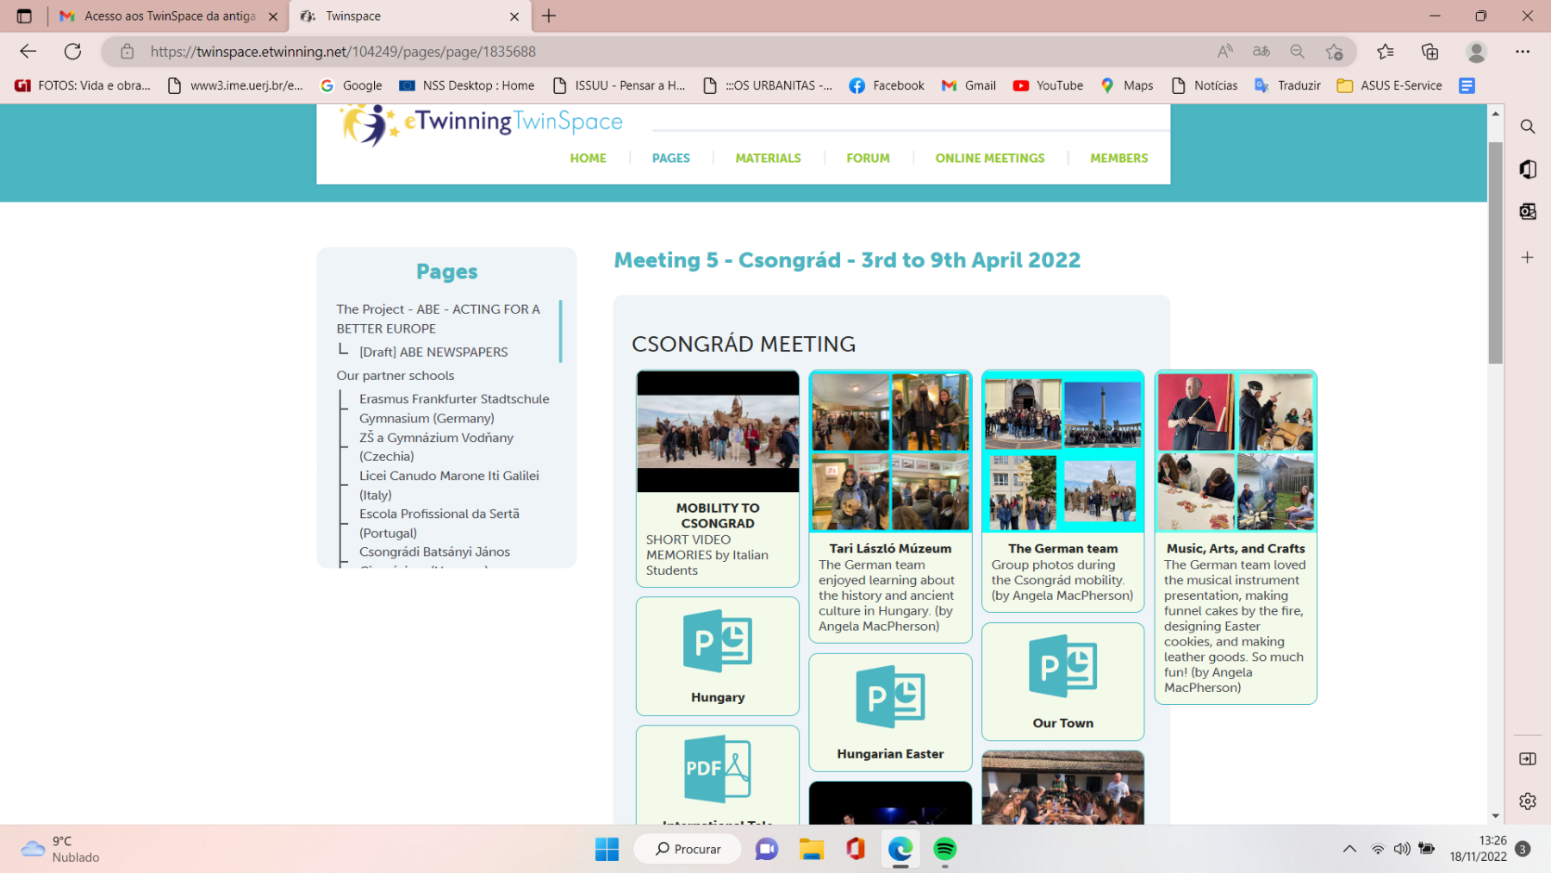Open Facebook bookmark
1551x873 pixels.
(886, 85)
